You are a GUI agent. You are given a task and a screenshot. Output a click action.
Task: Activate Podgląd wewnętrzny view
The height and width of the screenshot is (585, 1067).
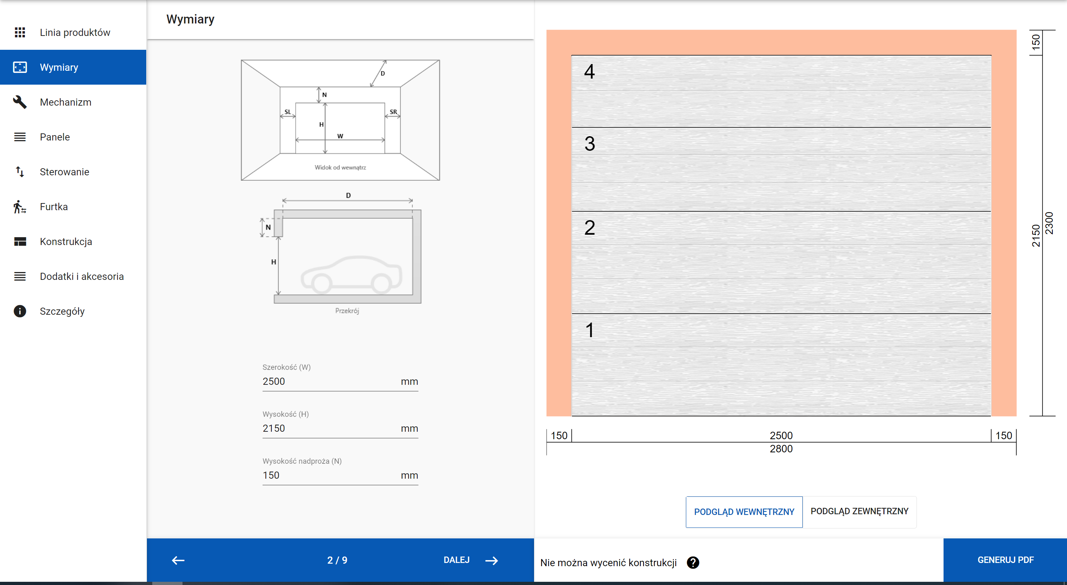[744, 512]
